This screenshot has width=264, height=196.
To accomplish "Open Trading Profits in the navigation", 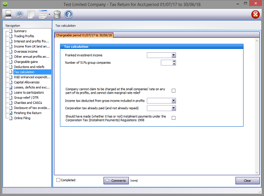I will [24, 36].
